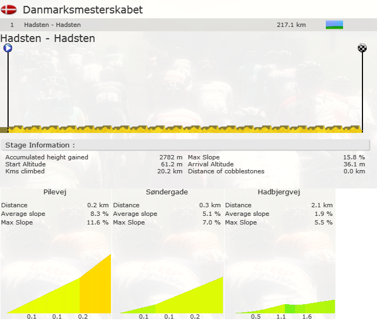
Task: Click the Pilevej climb name heading
Action: (x=55, y=193)
